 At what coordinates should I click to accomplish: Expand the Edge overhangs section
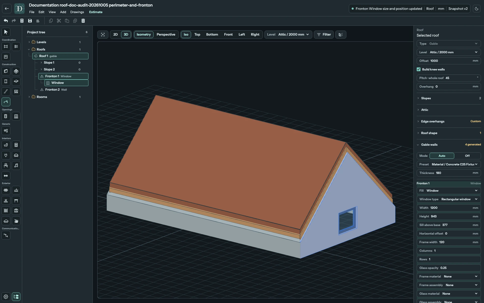[448, 121]
